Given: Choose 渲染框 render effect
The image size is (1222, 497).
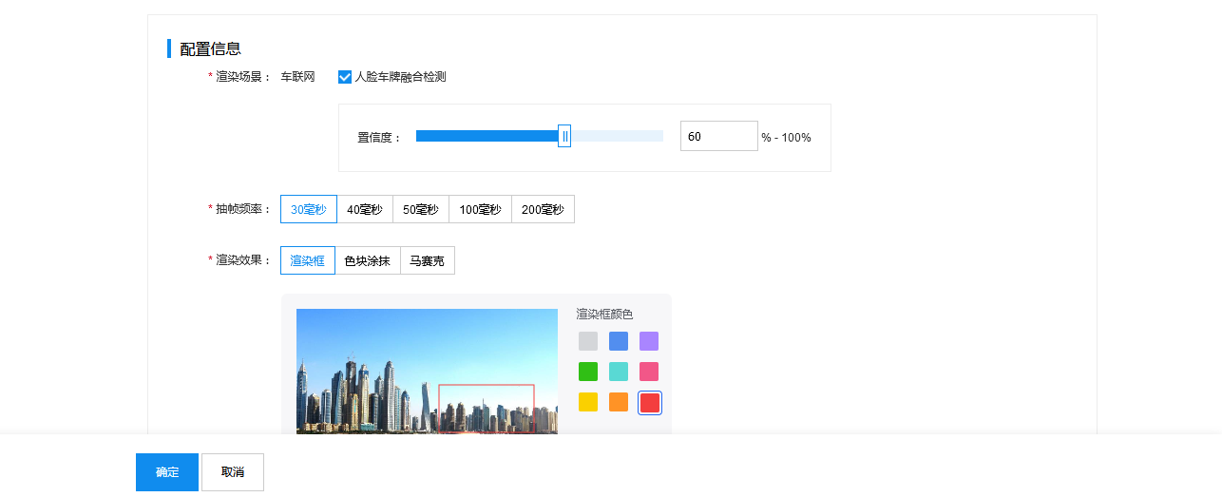Looking at the screenshot, I should coord(308,260).
